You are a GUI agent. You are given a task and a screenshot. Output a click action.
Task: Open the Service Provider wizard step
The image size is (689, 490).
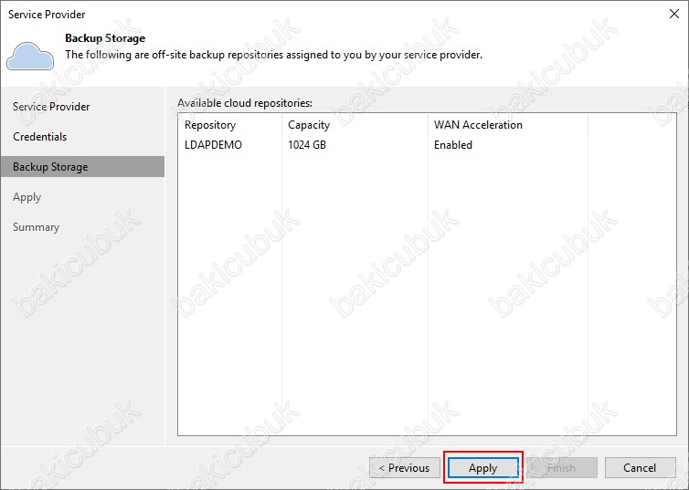pyautogui.click(x=51, y=107)
